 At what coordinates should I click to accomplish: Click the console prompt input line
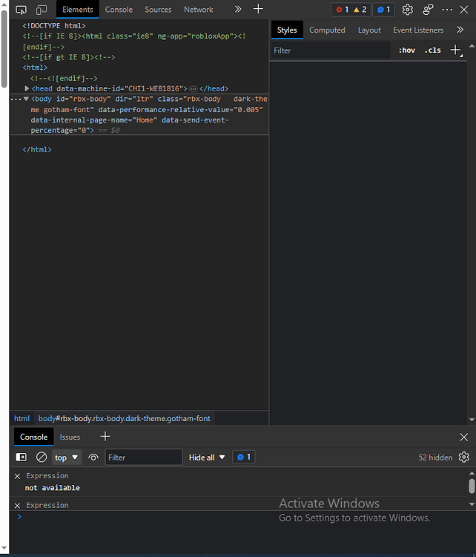[241, 517]
